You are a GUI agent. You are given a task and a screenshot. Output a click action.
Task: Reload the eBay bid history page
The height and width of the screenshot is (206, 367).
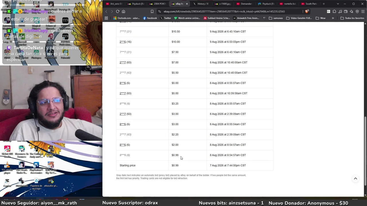118,11
